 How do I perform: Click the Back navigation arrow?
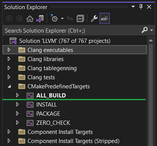coord(9,19)
